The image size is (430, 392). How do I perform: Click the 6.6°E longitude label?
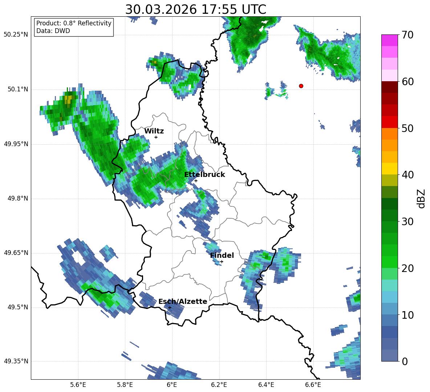coord(313,385)
